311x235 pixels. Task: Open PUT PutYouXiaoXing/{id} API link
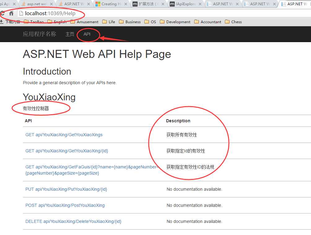click(66, 189)
